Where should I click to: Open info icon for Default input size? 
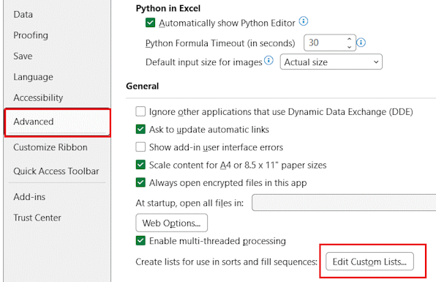[268, 60]
